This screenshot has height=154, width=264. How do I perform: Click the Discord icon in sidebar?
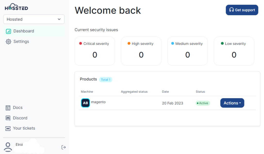pyautogui.click(x=8, y=118)
